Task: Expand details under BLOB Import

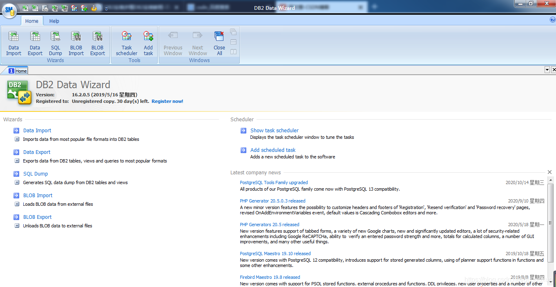Action: pos(17,204)
